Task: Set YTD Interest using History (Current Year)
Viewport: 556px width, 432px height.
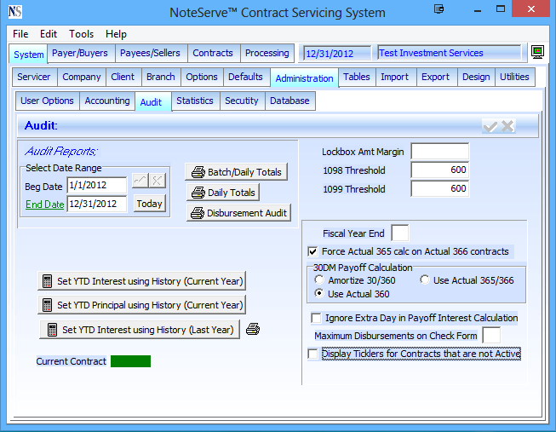Action: 142,281
